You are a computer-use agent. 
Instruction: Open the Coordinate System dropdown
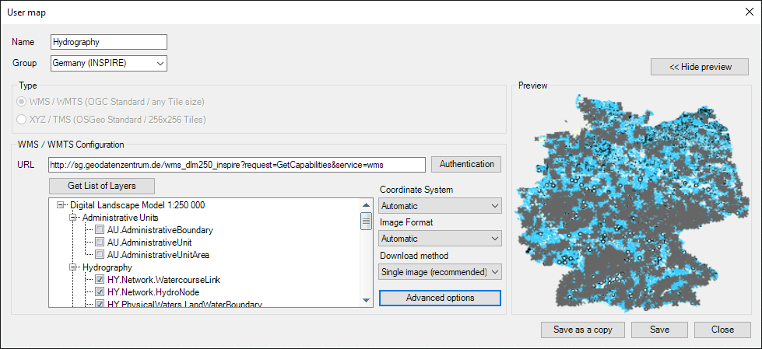(441, 206)
